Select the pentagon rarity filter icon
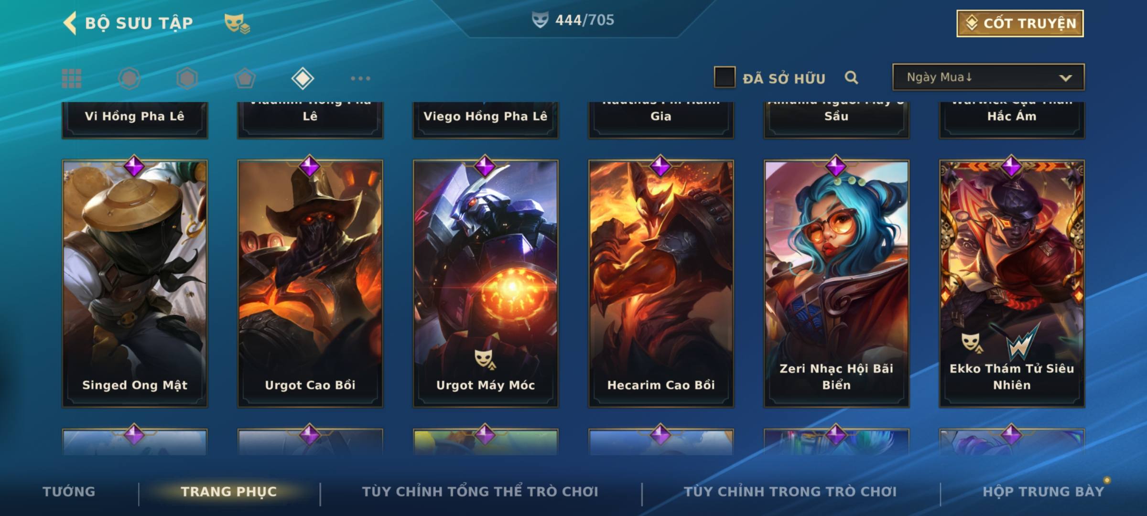Image resolution: width=1147 pixels, height=516 pixels. (245, 78)
